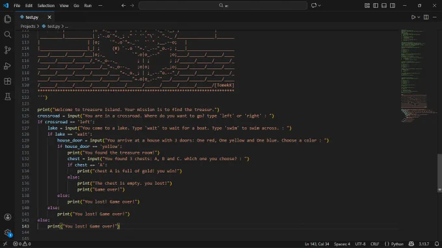The height and width of the screenshot is (248, 442).
Task: Open the View menu
Action: tap(64, 5)
